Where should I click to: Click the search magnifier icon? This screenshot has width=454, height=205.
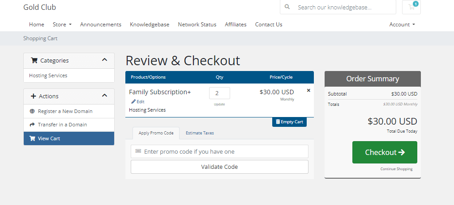(x=287, y=7)
